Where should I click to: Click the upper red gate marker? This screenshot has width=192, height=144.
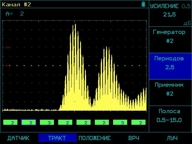click(x=8, y=48)
